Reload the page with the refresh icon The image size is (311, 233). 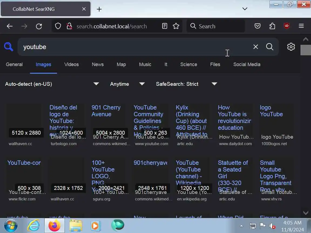pyautogui.click(x=39, y=26)
